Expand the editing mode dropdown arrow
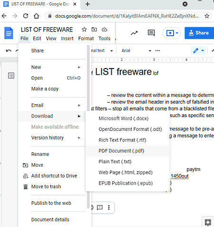Viewport: 214px width, 227px height. click(203, 50)
